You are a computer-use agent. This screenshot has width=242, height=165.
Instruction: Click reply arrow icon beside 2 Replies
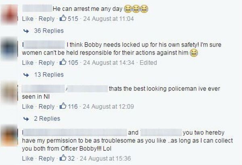[x=26, y=119]
